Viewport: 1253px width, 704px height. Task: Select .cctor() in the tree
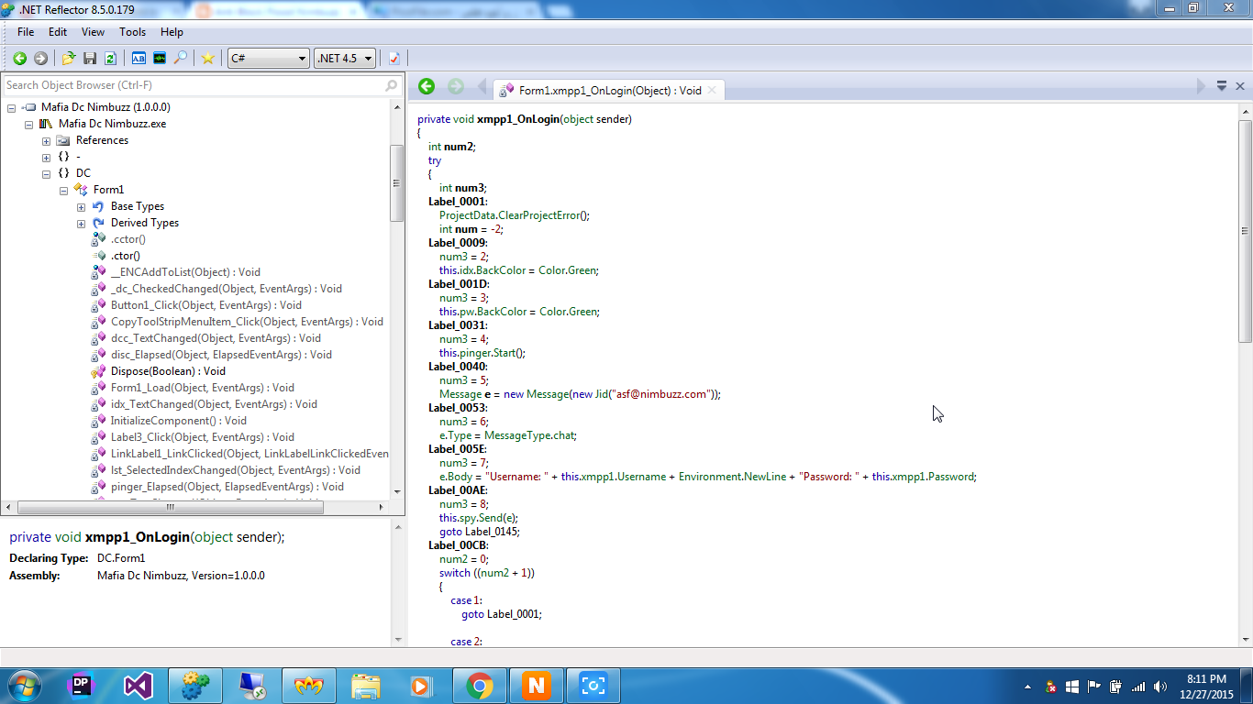click(x=128, y=239)
